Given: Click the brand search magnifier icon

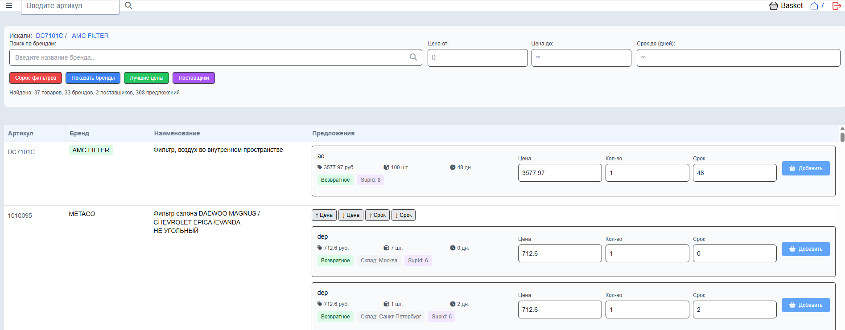Looking at the screenshot, I should tap(413, 57).
